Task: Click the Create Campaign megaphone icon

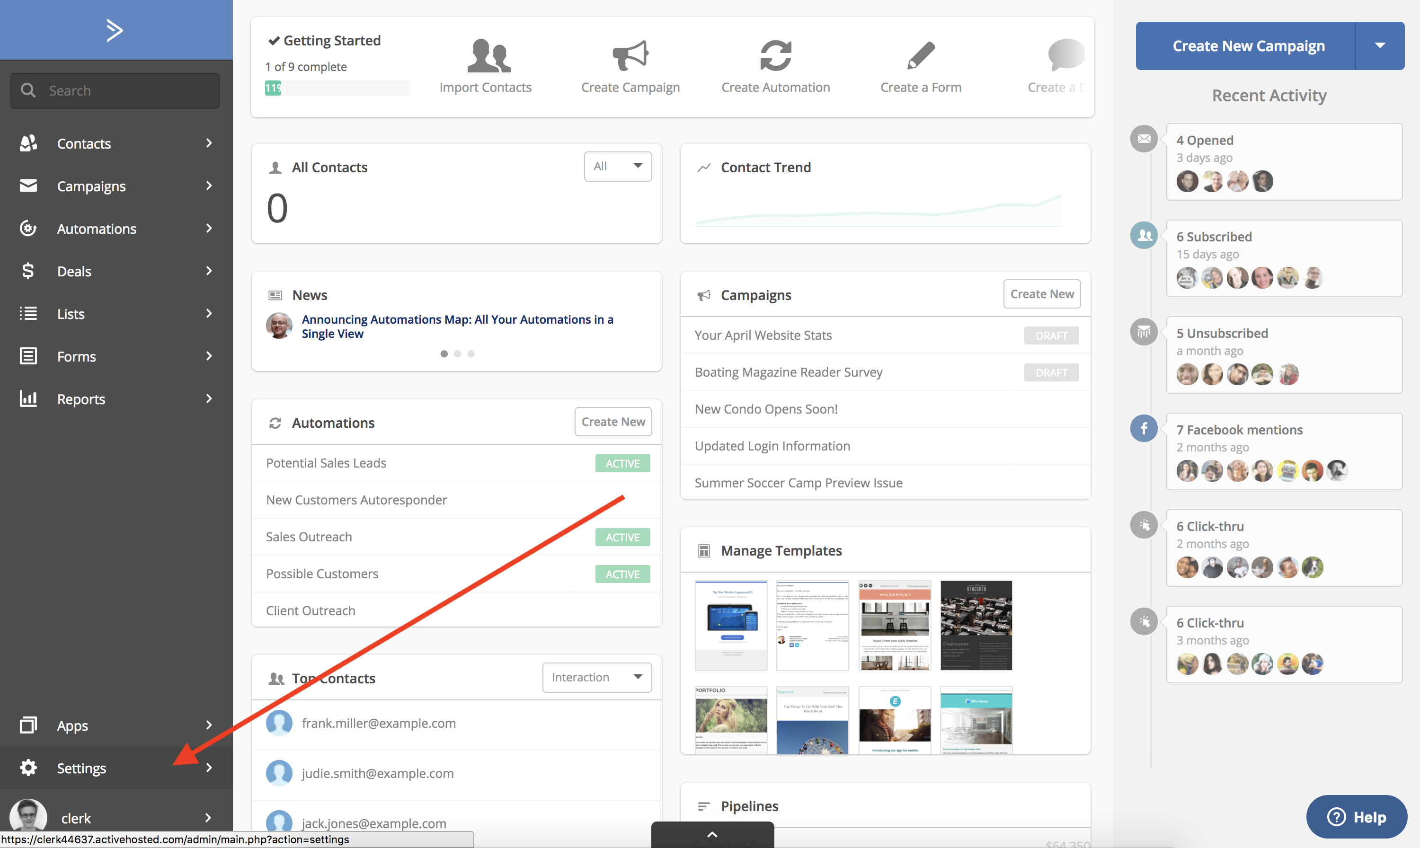Action: pyautogui.click(x=630, y=56)
